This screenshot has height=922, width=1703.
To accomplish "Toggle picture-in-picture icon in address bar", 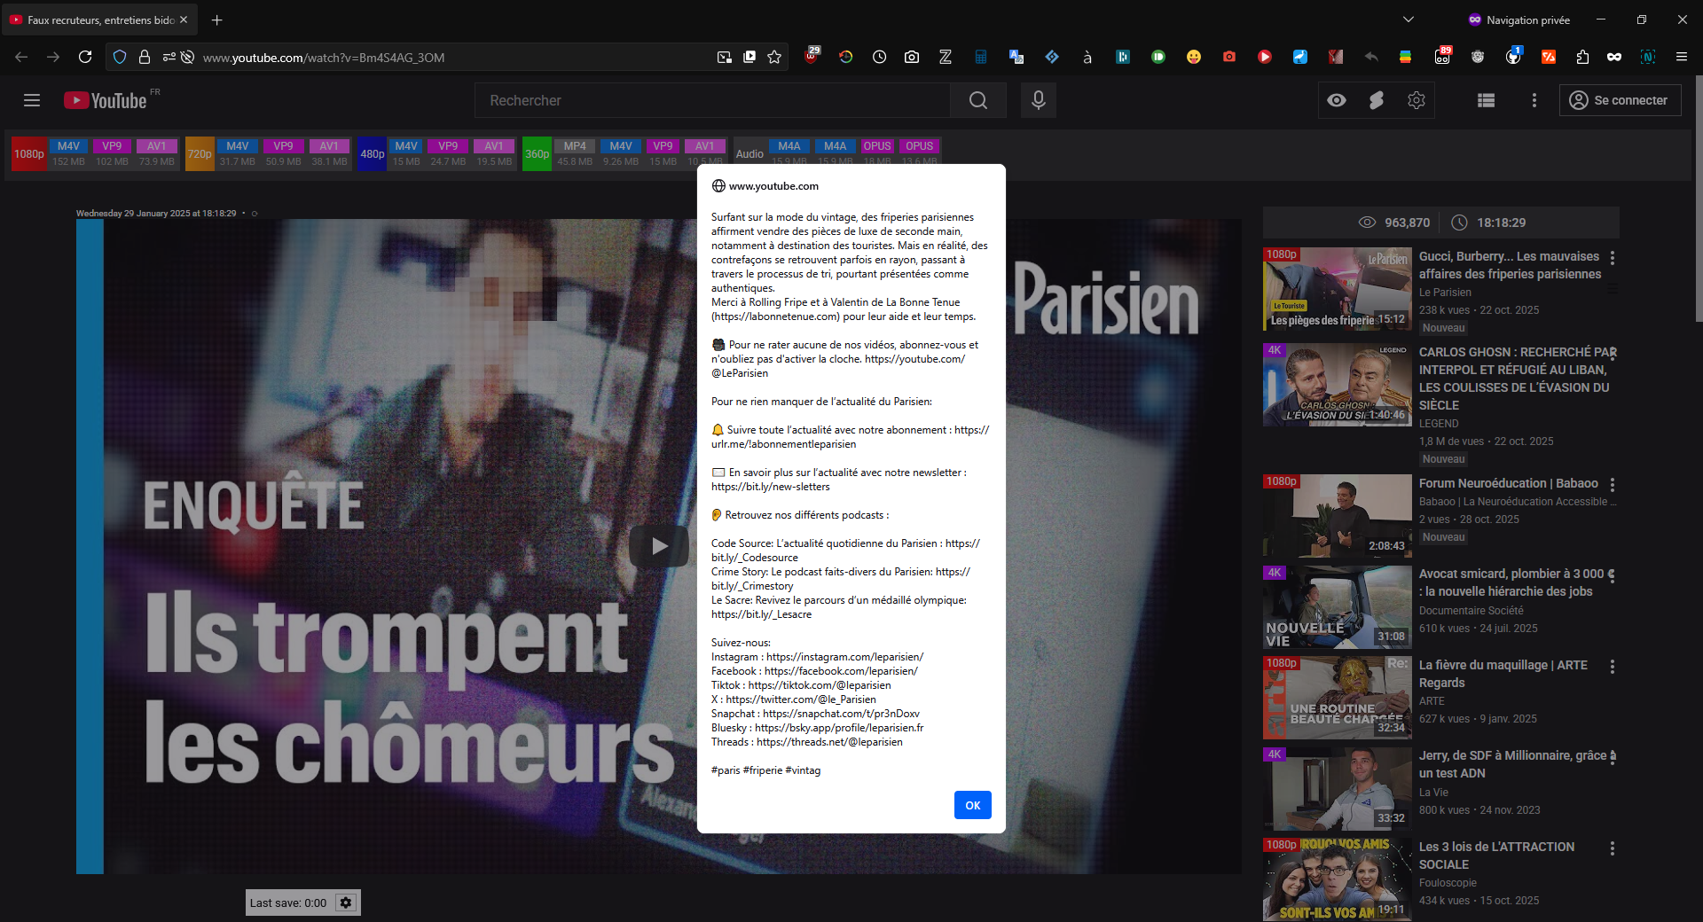I will [x=749, y=57].
